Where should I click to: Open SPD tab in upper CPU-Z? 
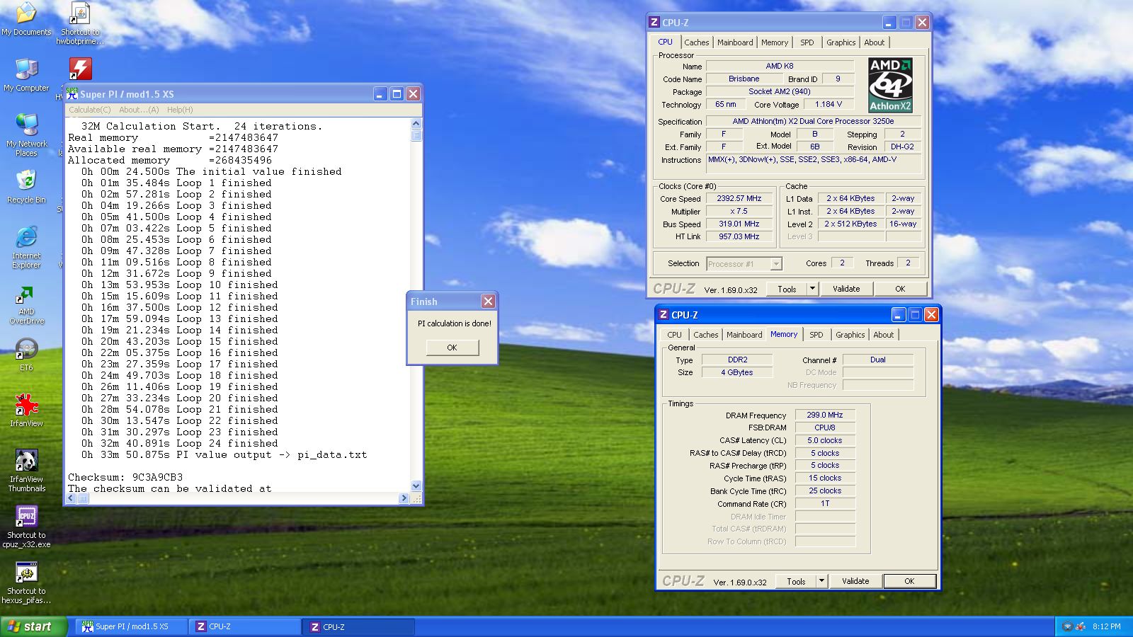click(807, 42)
